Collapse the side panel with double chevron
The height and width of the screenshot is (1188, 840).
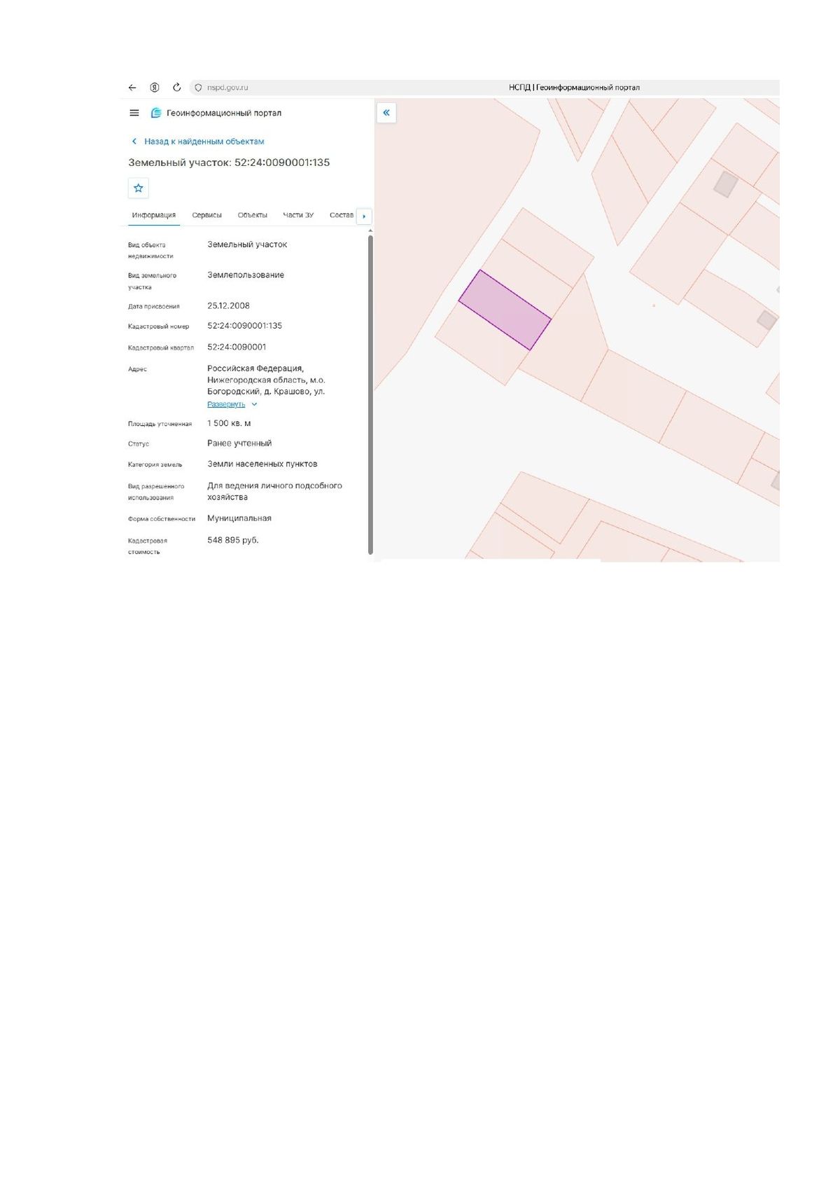[x=386, y=113]
